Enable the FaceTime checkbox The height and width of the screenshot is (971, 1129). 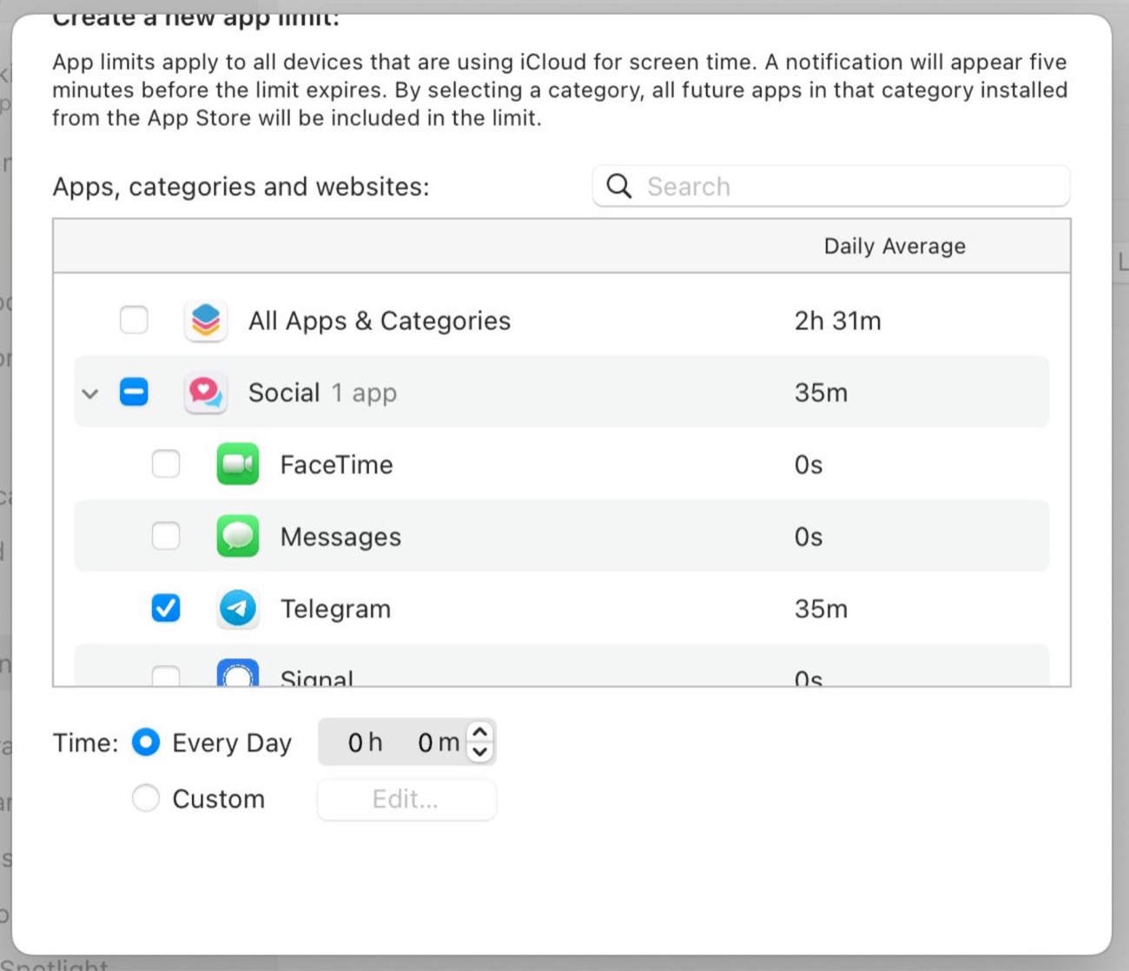click(166, 465)
